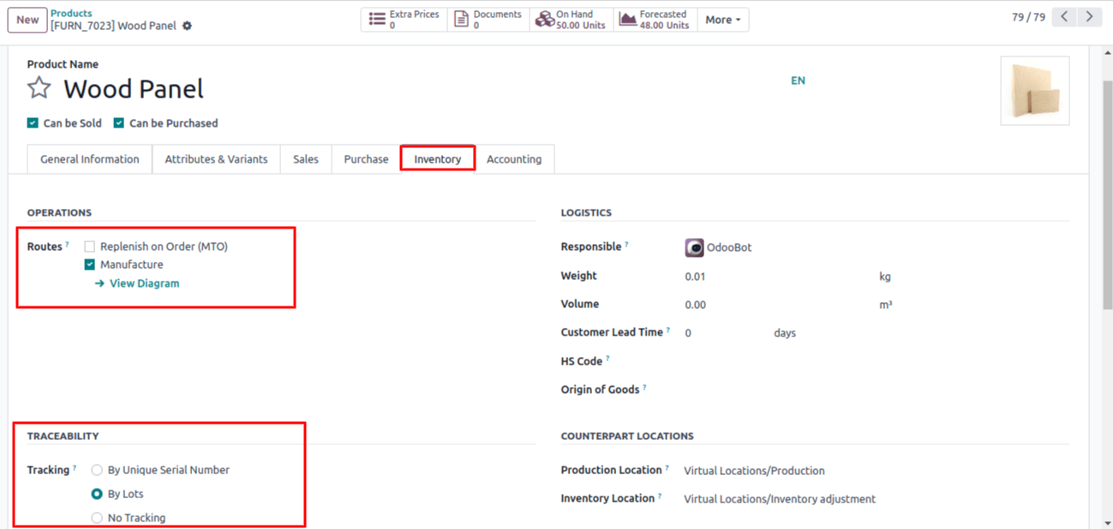Go back to Products breadcrumb

tap(71, 13)
